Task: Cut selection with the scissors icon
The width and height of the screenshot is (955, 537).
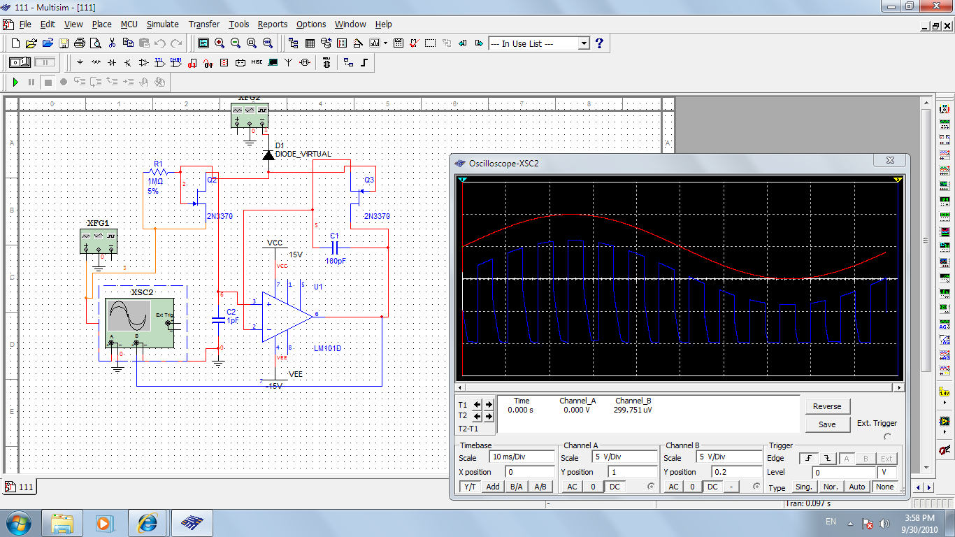Action: coord(112,43)
